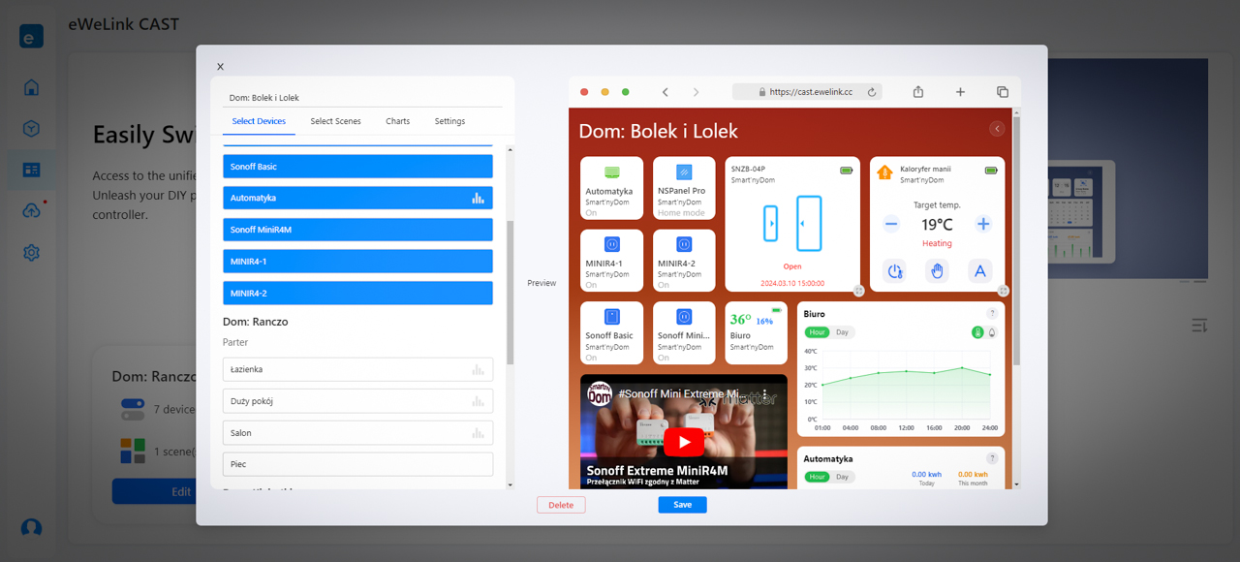Click the preview pane vertical scrollbar
Viewport: 1240px width, 562px height.
click(1015, 240)
